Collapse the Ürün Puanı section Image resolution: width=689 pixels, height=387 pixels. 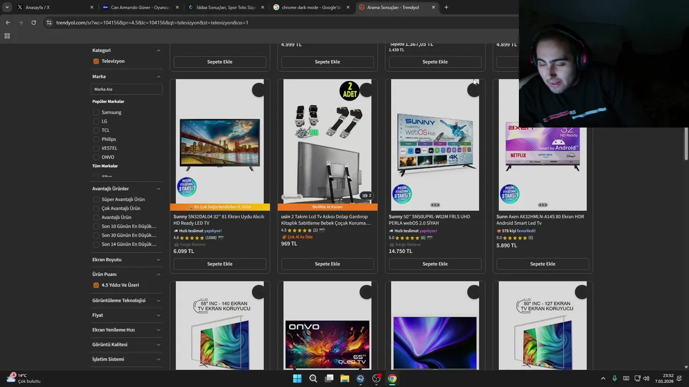(158, 274)
